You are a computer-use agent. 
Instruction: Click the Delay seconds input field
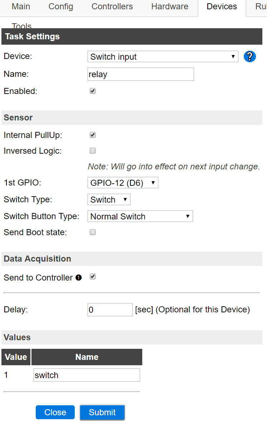(110, 310)
